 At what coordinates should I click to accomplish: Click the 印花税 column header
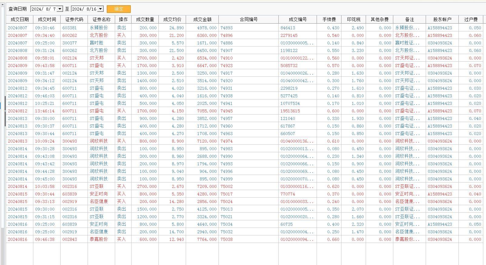[354, 19]
